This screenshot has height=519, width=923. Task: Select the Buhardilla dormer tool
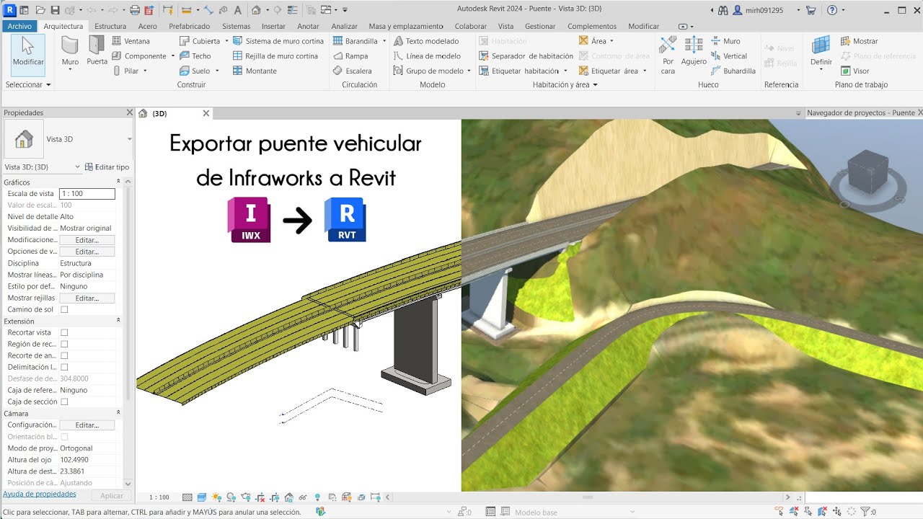tap(733, 71)
